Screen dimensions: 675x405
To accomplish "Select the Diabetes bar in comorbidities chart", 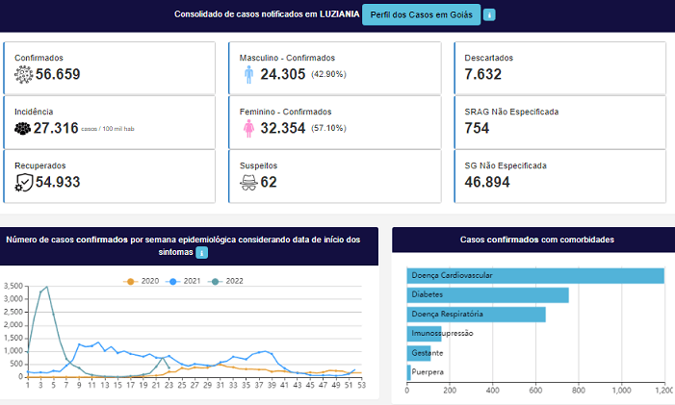I will 487,295.
